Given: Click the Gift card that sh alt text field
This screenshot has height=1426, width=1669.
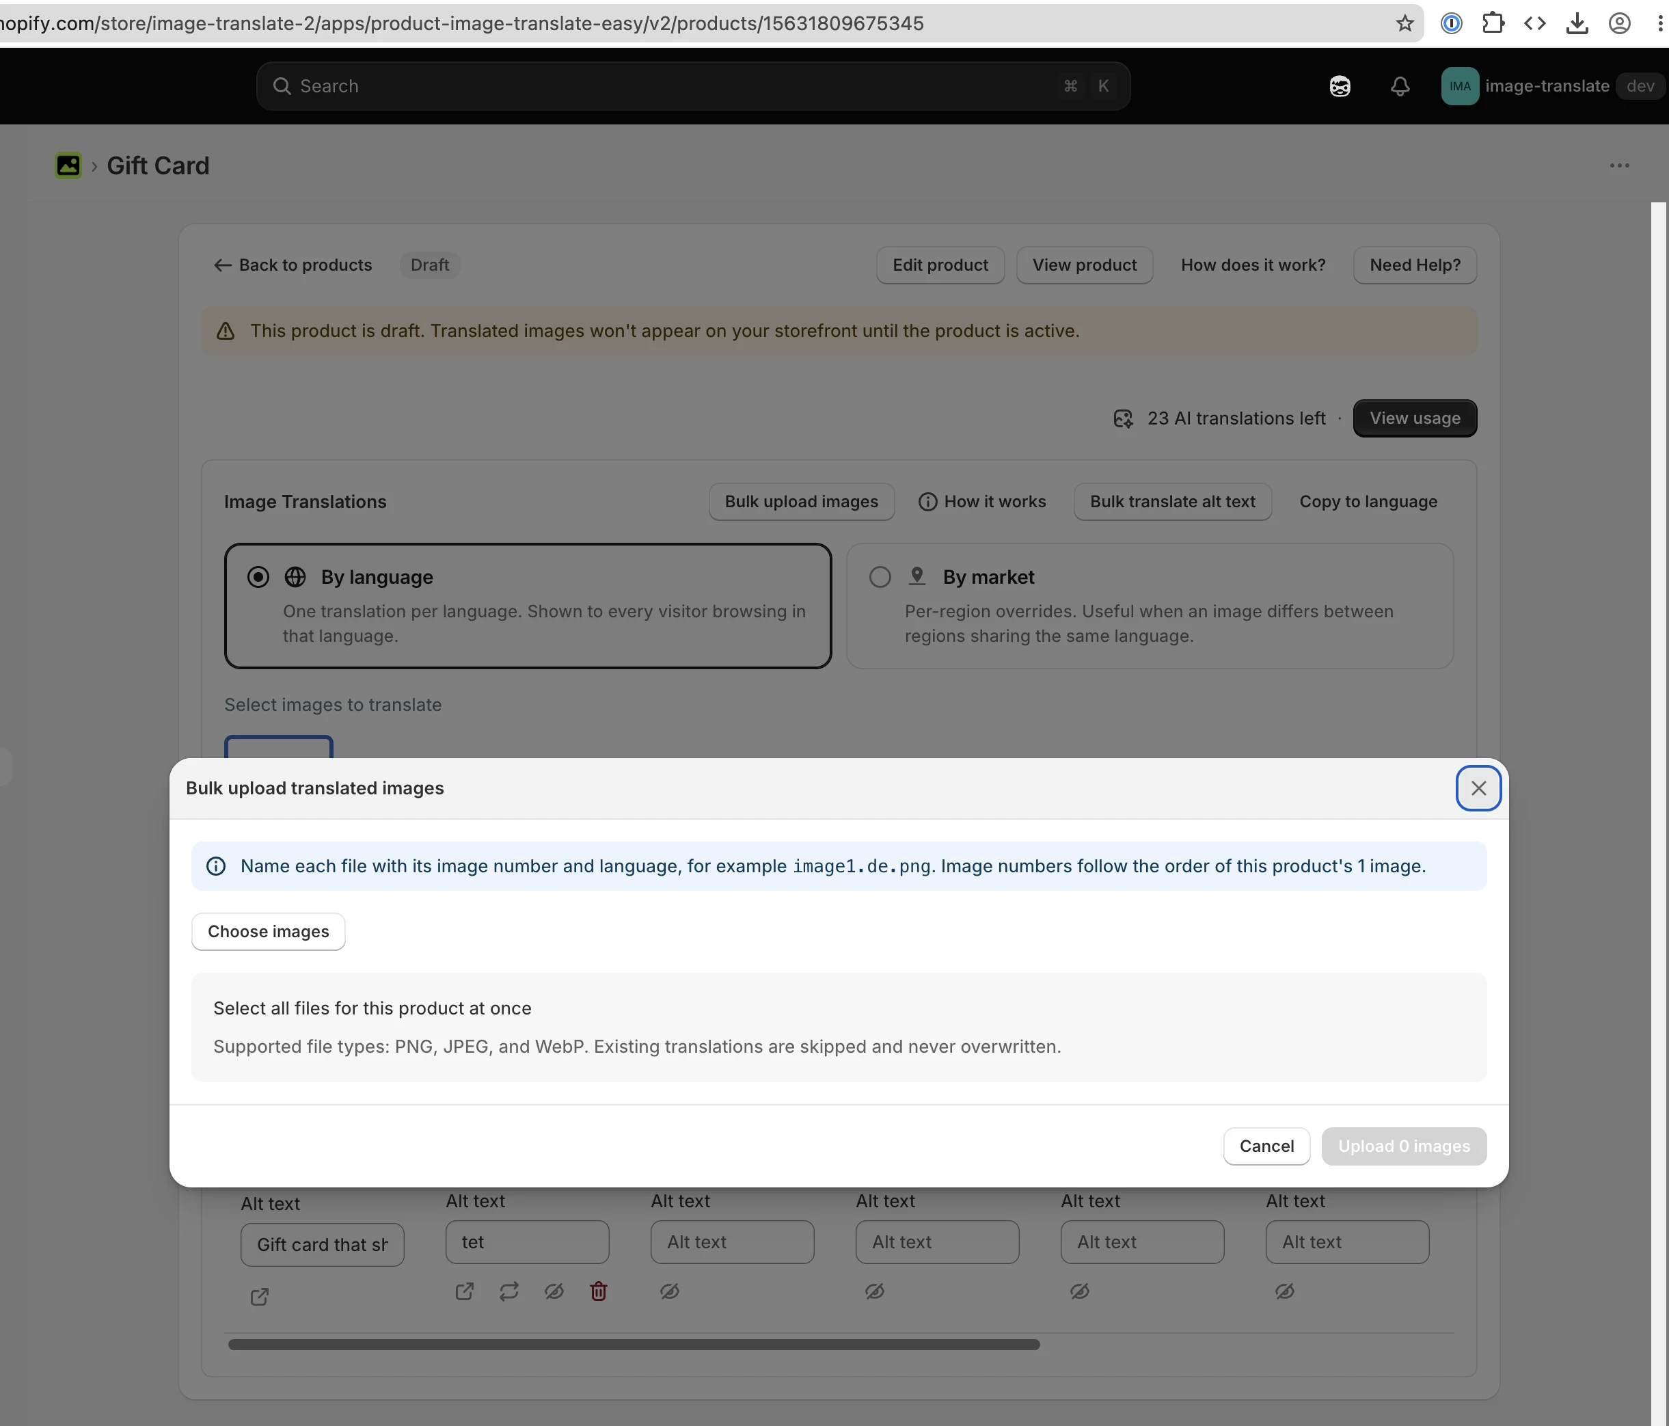Looking at the screenshot, I should (x=322, y=1245).
